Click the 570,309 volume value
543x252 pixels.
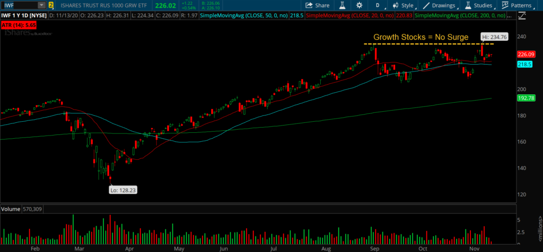tap(32, 209)
